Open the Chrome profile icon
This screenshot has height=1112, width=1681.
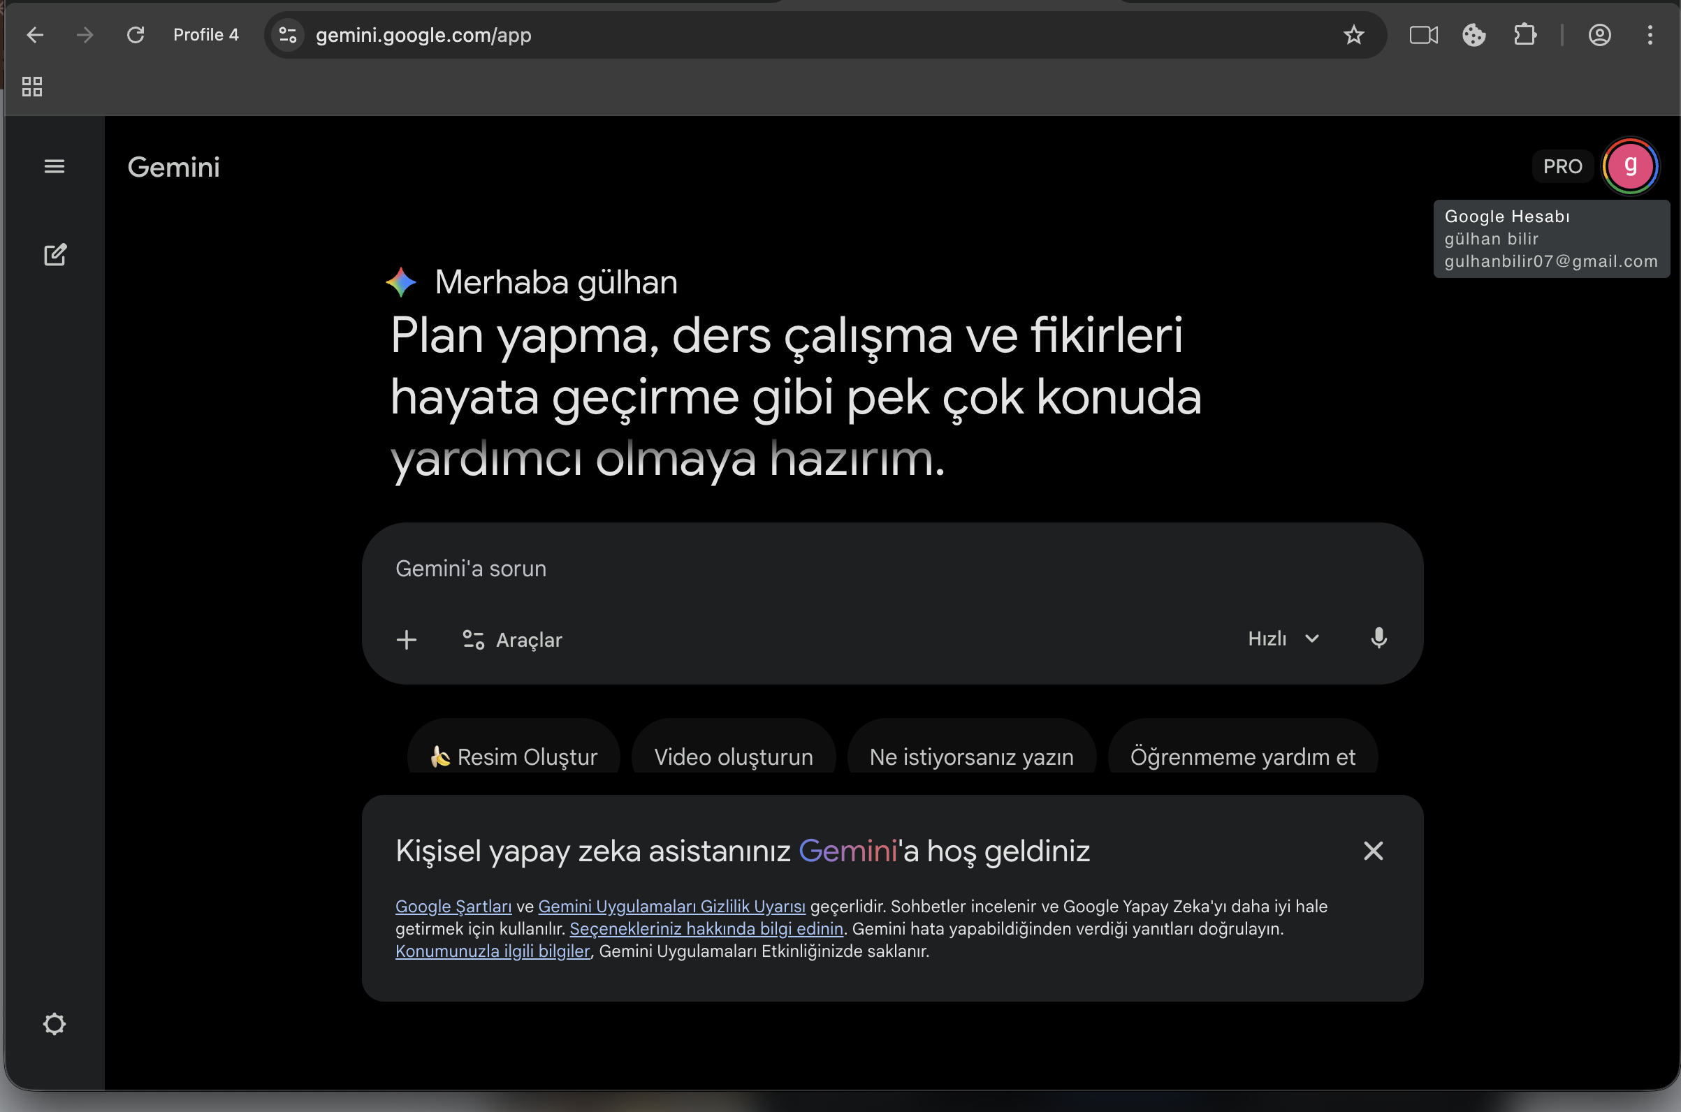click(x=1599, y=35)
